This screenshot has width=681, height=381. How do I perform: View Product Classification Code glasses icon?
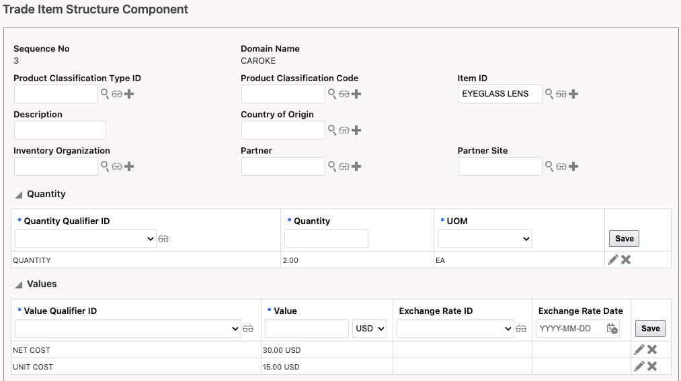[x=344, y=94]
